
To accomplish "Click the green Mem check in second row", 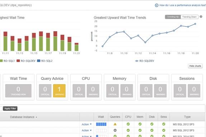I will 140,130.
